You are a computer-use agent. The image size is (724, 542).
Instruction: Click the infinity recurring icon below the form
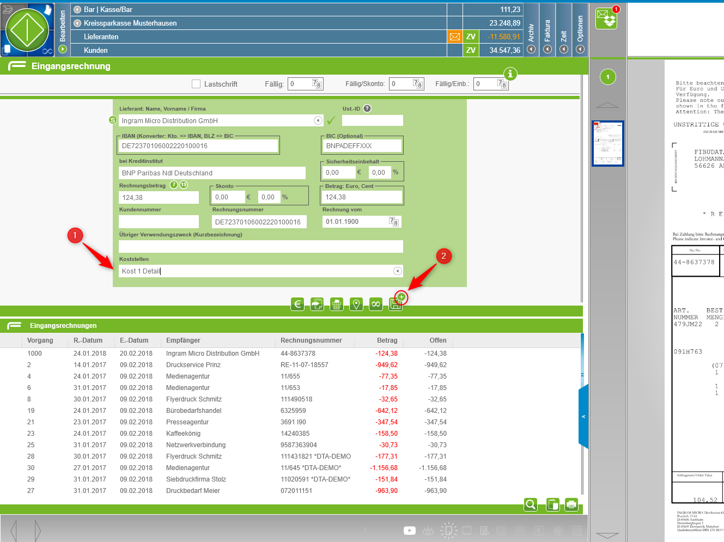(x=376, y=305)
